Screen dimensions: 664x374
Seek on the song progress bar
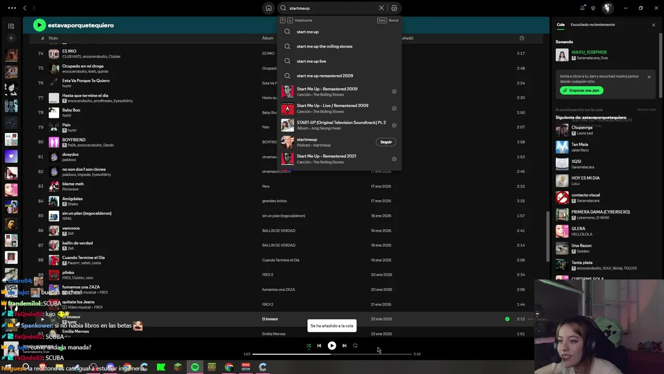click(332, 354)
